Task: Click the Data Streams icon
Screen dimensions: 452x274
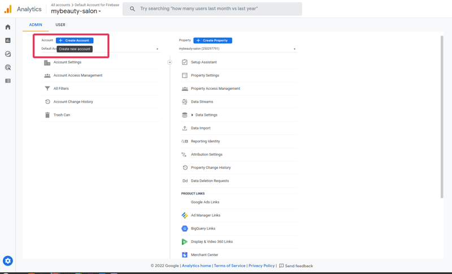Action: click(x=185, y=102)
